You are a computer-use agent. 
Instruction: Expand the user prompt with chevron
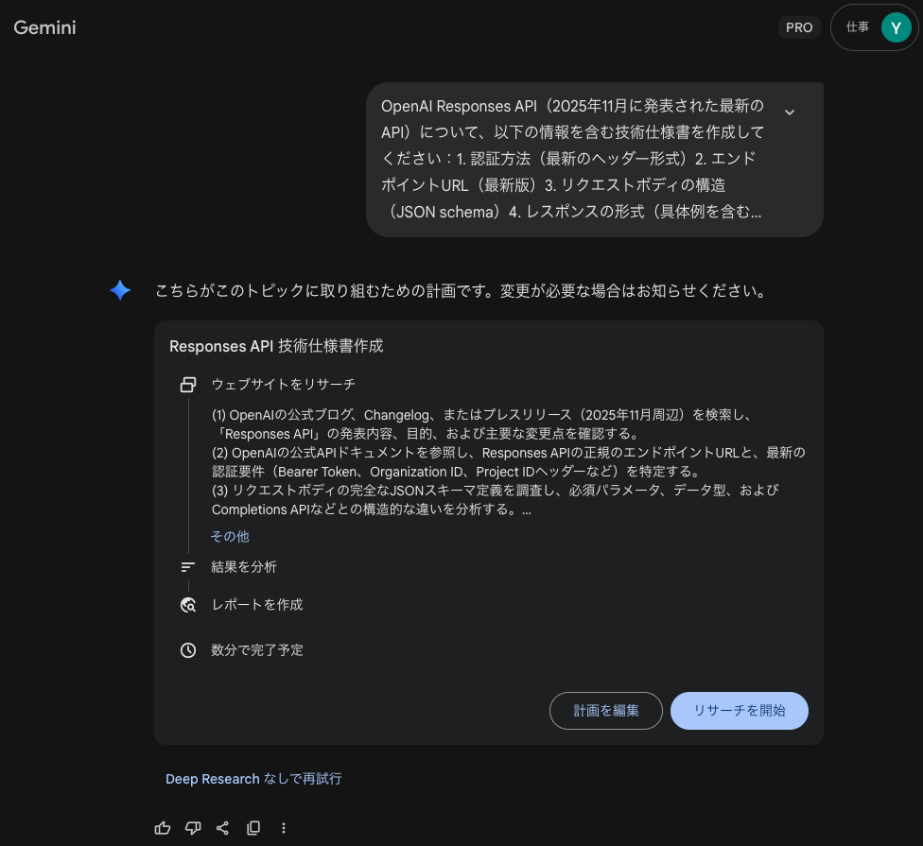click(x=790, y=112)
